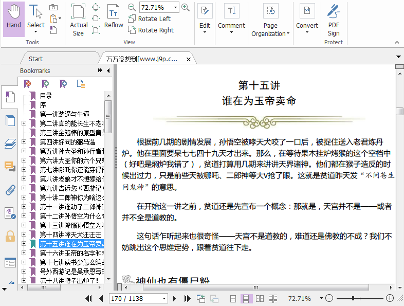Click the Fit Width icon
Viewport: 404px width, 306px height.
[96, 19]
